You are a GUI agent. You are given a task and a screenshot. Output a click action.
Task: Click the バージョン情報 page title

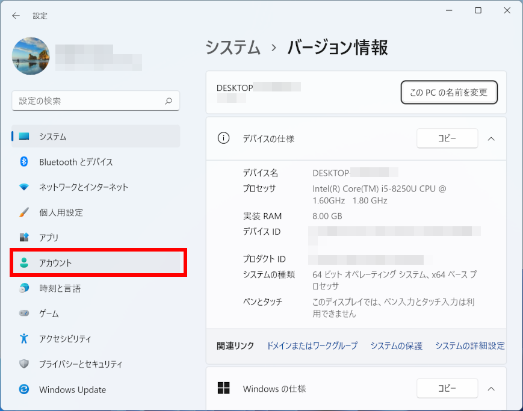coord(338,48)
